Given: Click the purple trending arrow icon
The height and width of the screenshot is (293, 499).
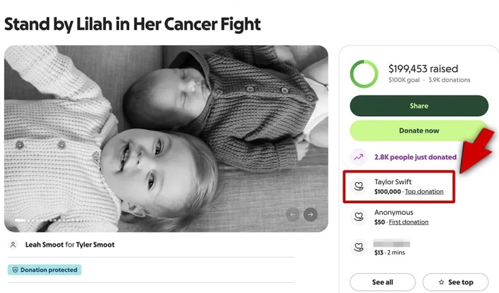Looking at the screenshot, I should (359, 157).
